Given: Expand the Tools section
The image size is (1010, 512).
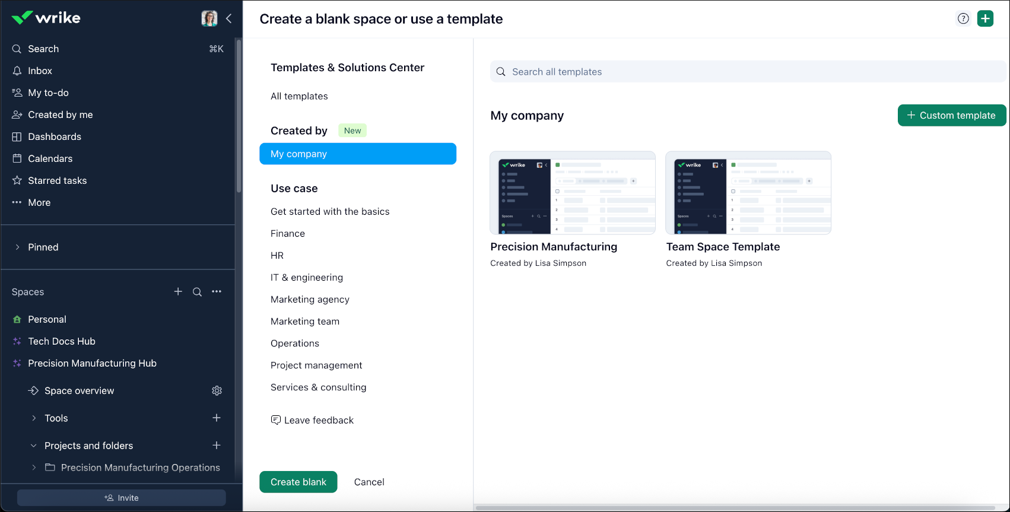Looking at the screenshot, I should 34,418.
